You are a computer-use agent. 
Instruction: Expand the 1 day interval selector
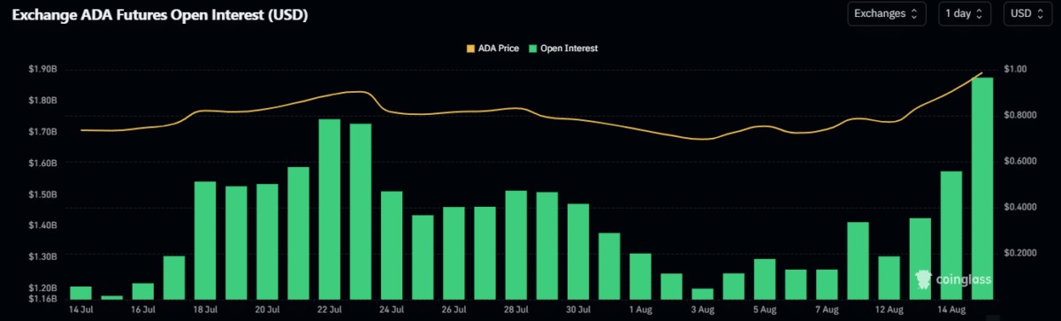pos(966,14)
